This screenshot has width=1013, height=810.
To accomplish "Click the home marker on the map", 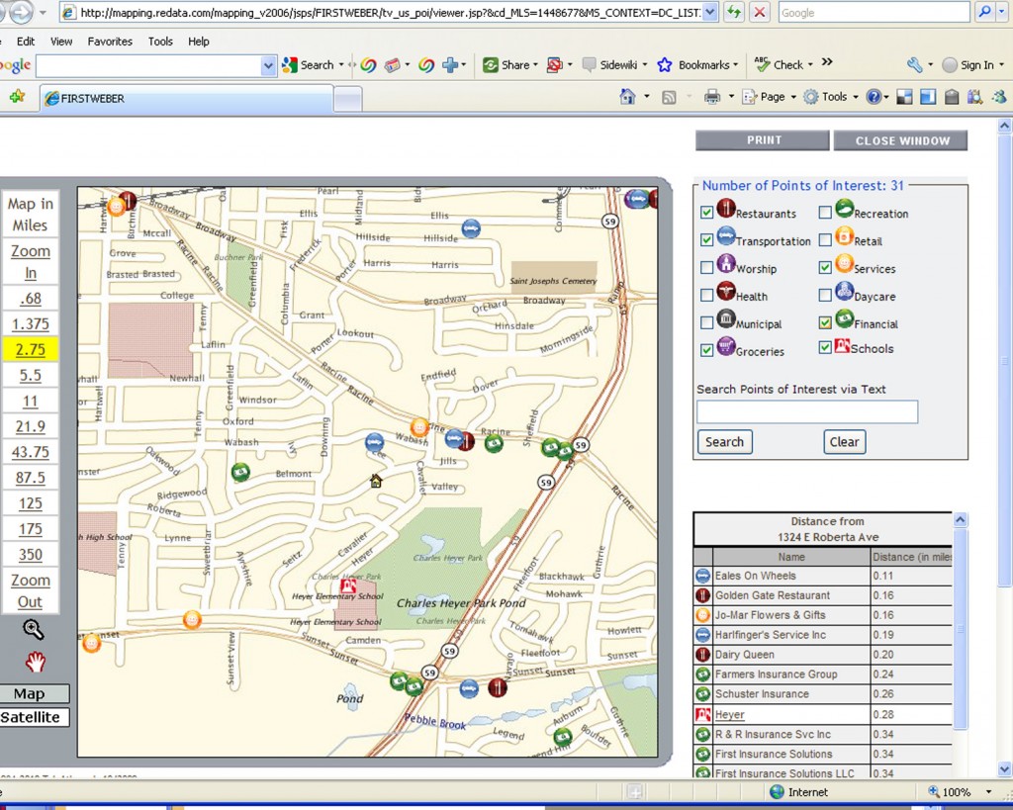I will (x=376, y=481).
